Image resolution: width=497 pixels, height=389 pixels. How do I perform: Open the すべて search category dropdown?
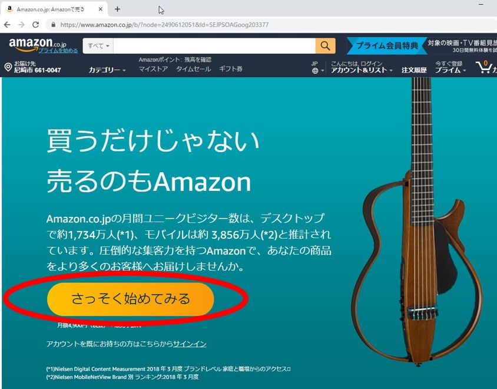pyautogui.click(x=98, y=46)
